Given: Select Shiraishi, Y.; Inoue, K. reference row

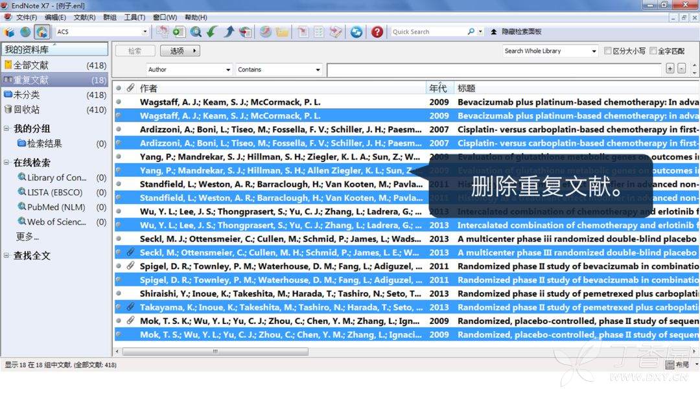Looking at the screenshot, I should click(x=406, y=294).
